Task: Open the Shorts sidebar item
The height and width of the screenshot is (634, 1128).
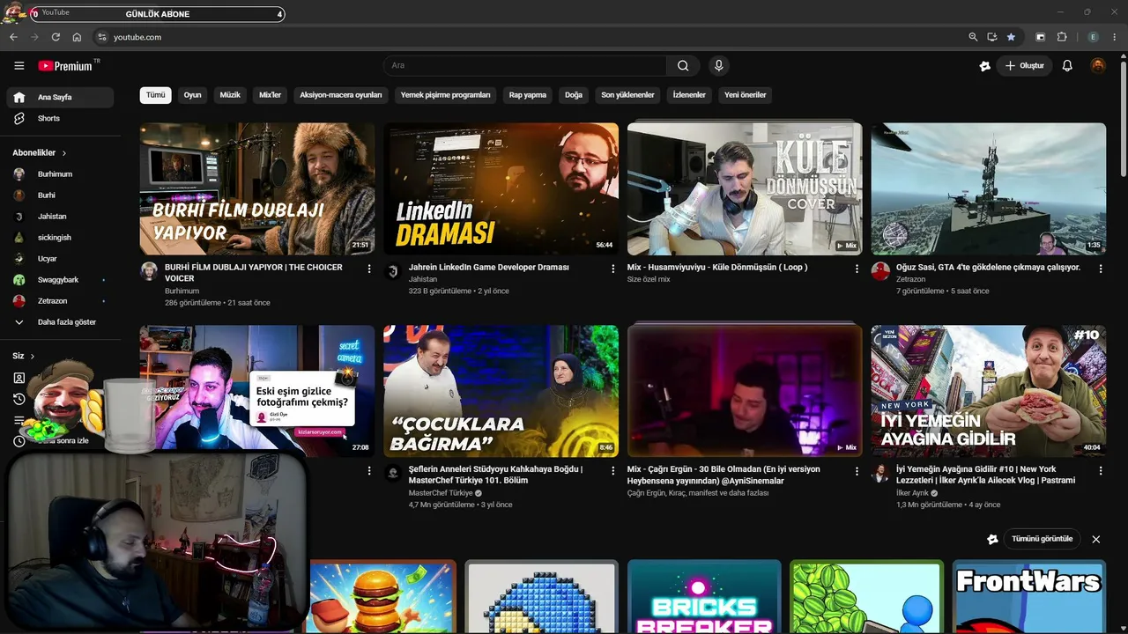Action: point(60,119)
